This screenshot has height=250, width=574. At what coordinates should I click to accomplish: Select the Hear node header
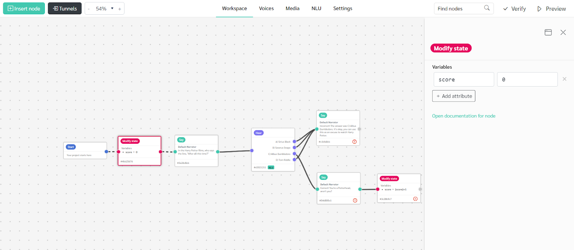(x=259, y=133)
